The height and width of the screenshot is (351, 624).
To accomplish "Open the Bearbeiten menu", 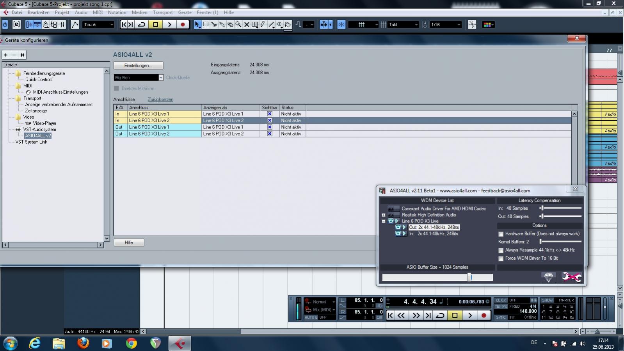I will pyautogui.click(x=38, y=12).
